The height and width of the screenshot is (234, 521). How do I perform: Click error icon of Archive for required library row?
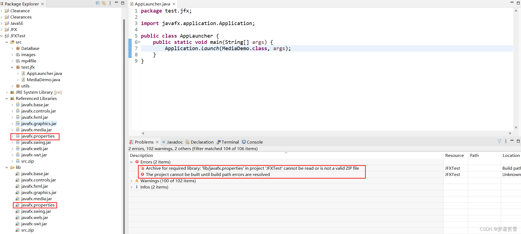[142, 168]
